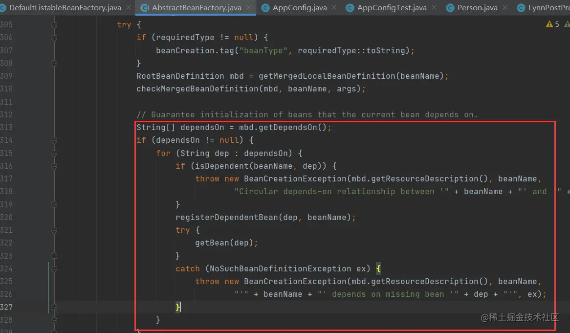Viewport: 570px width, 333px height.
Task: Click the "depends on missing bean" string
Action: 388,294
